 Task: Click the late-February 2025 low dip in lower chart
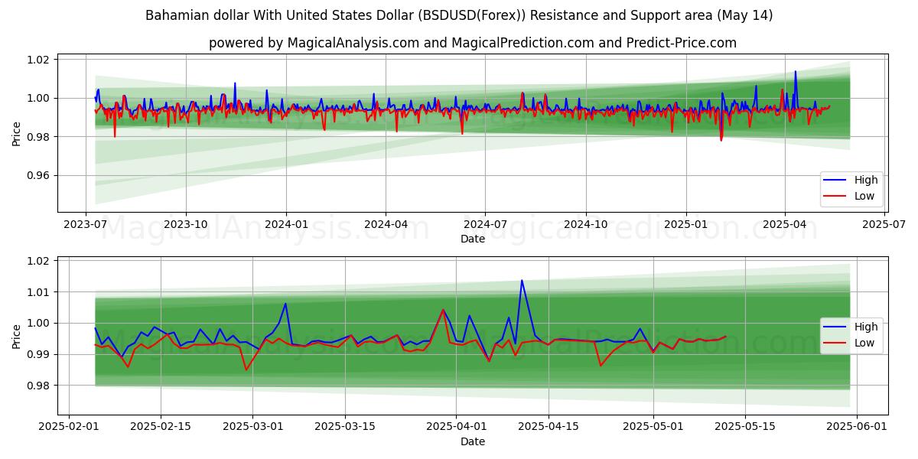(x=246, y=369)
